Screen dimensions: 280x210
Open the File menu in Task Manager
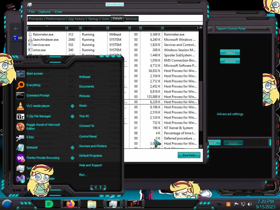(x=31, y=11)
